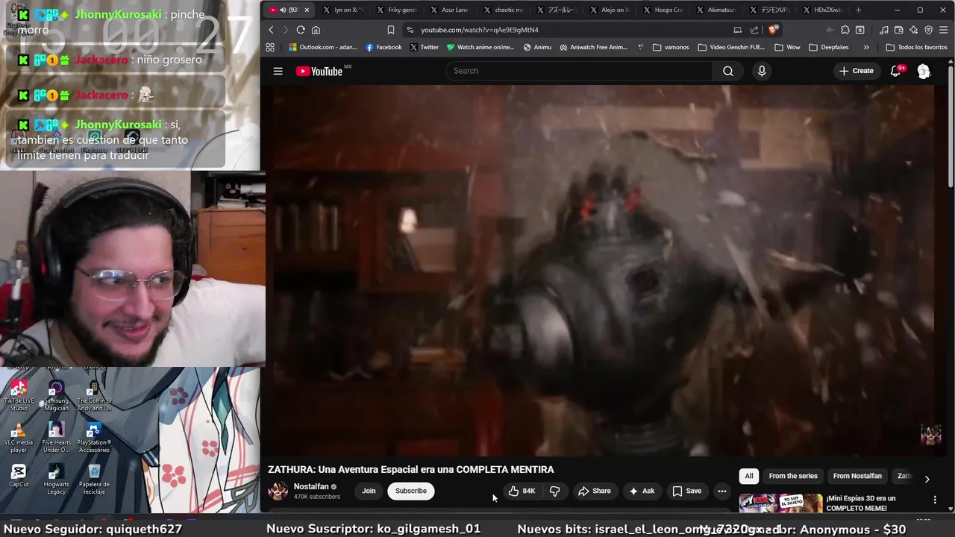The height and width of the screenshot is (537, 955).
Task: Open the Brave VPN shield icon in browser toolbar
Action: coord(929,30)
